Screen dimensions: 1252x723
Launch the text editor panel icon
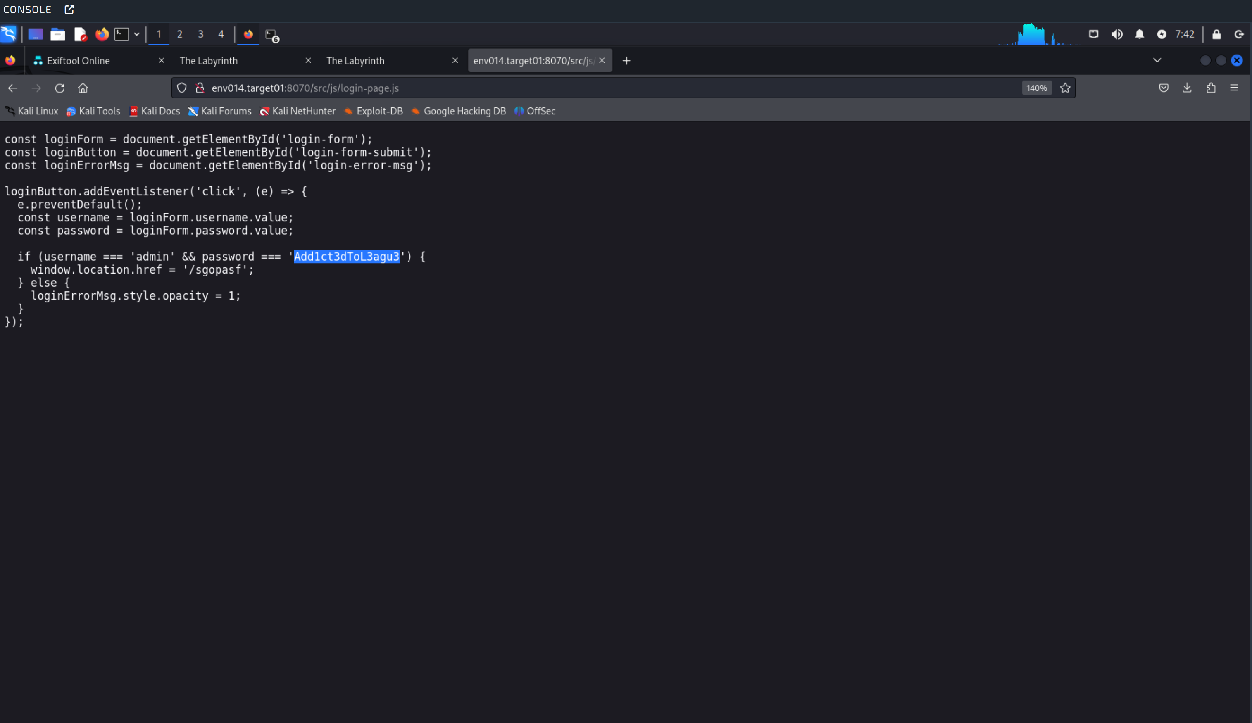pos(81,34)
